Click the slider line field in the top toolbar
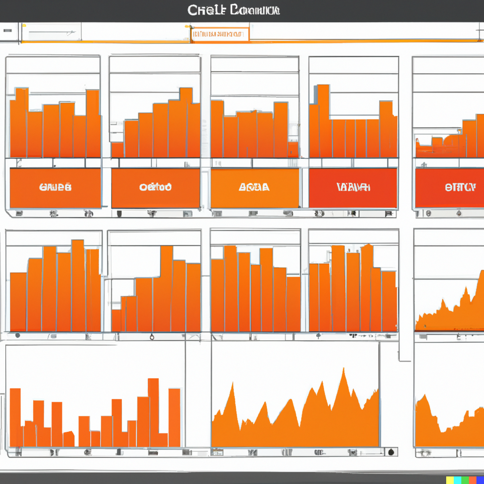 click(x=52, y=32)
